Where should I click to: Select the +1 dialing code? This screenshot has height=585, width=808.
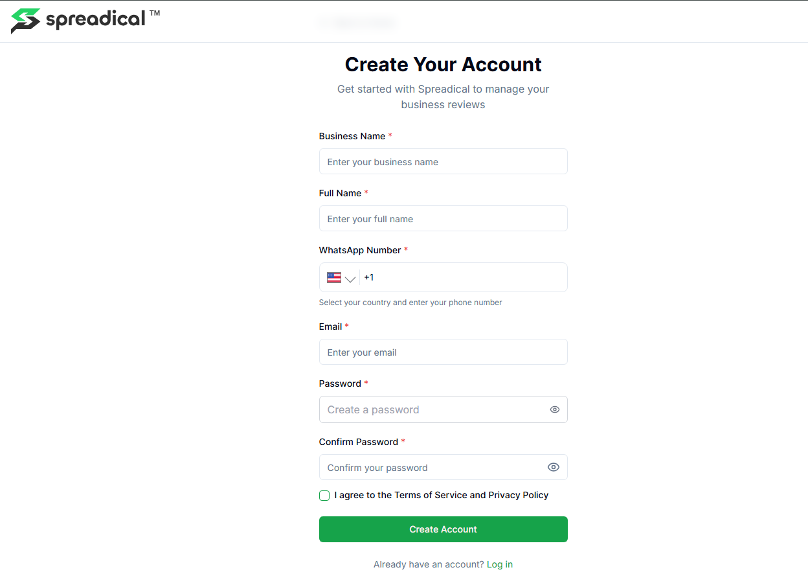click(x=369, y=277)
